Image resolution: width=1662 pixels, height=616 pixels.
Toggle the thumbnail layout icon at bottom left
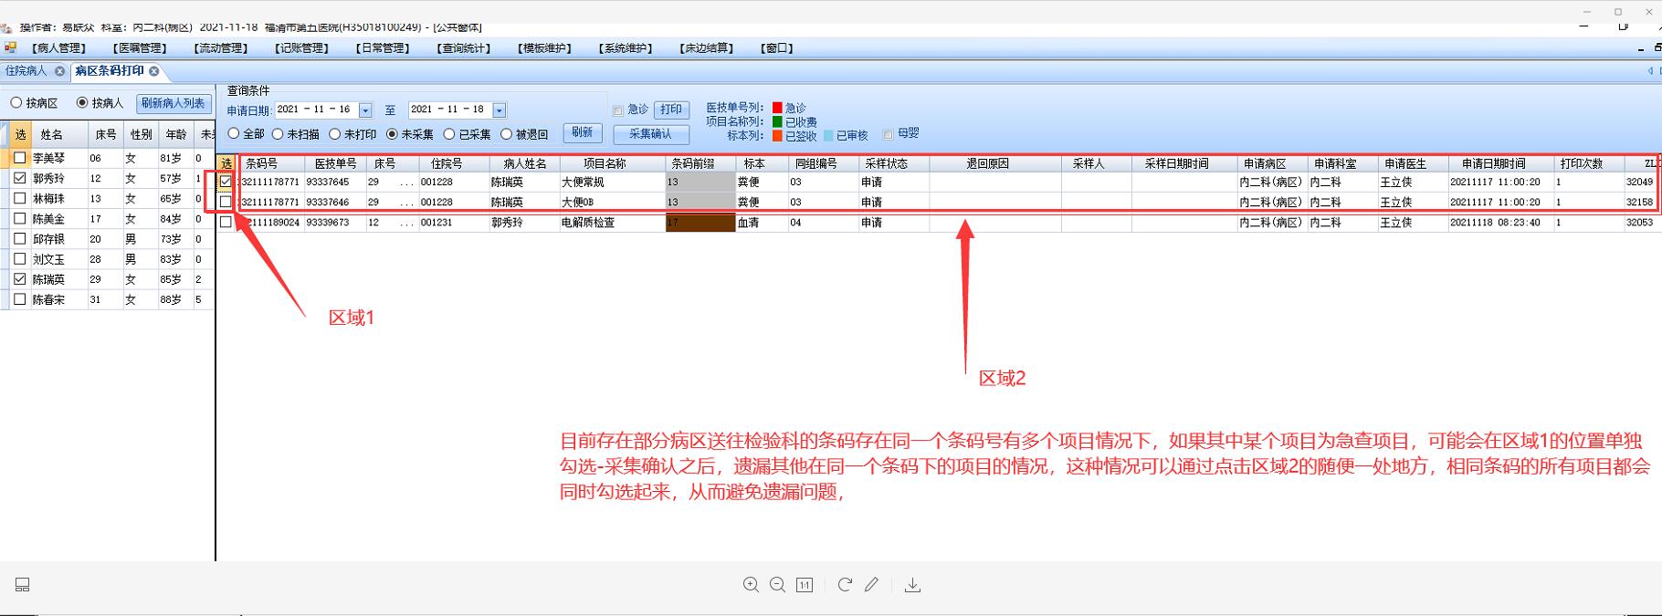pyautogui.click(x=23, y=585)
